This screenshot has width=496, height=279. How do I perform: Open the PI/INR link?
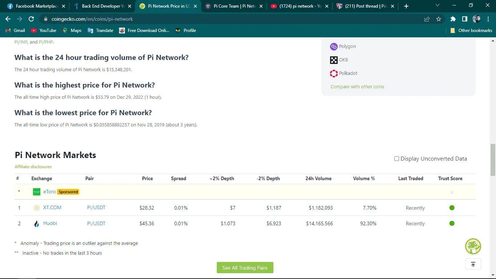click(x=21, y=42)
